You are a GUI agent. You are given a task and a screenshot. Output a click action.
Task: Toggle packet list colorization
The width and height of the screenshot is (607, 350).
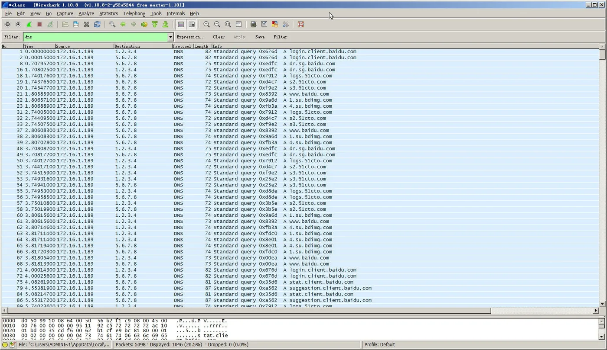pos(181,25)
